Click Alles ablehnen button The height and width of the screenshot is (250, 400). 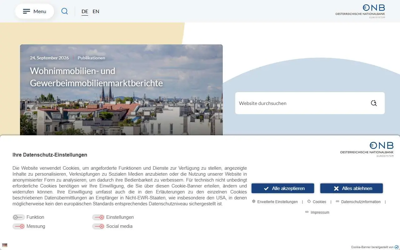(x=352, y=188)
